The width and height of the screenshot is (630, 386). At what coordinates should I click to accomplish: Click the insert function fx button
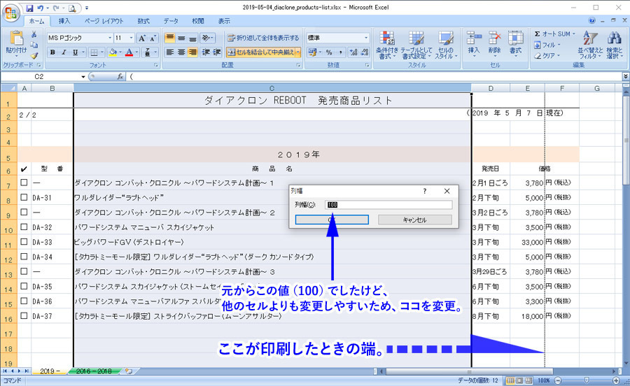click(120, 76)
